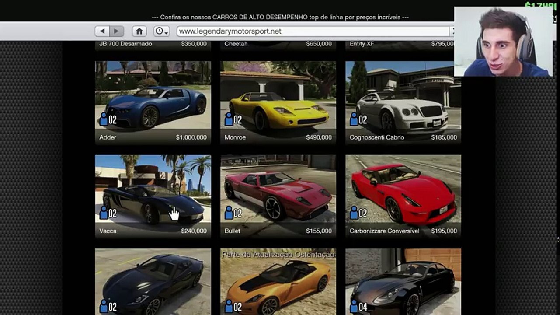Select the Carbonizzare Conversível car name
560x315 pixels.
(384, 231)
